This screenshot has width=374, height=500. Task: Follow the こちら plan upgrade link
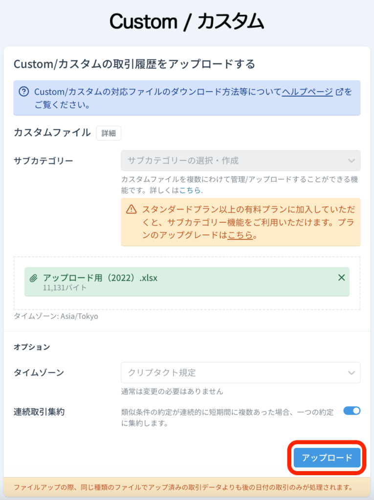pos(240,235)
